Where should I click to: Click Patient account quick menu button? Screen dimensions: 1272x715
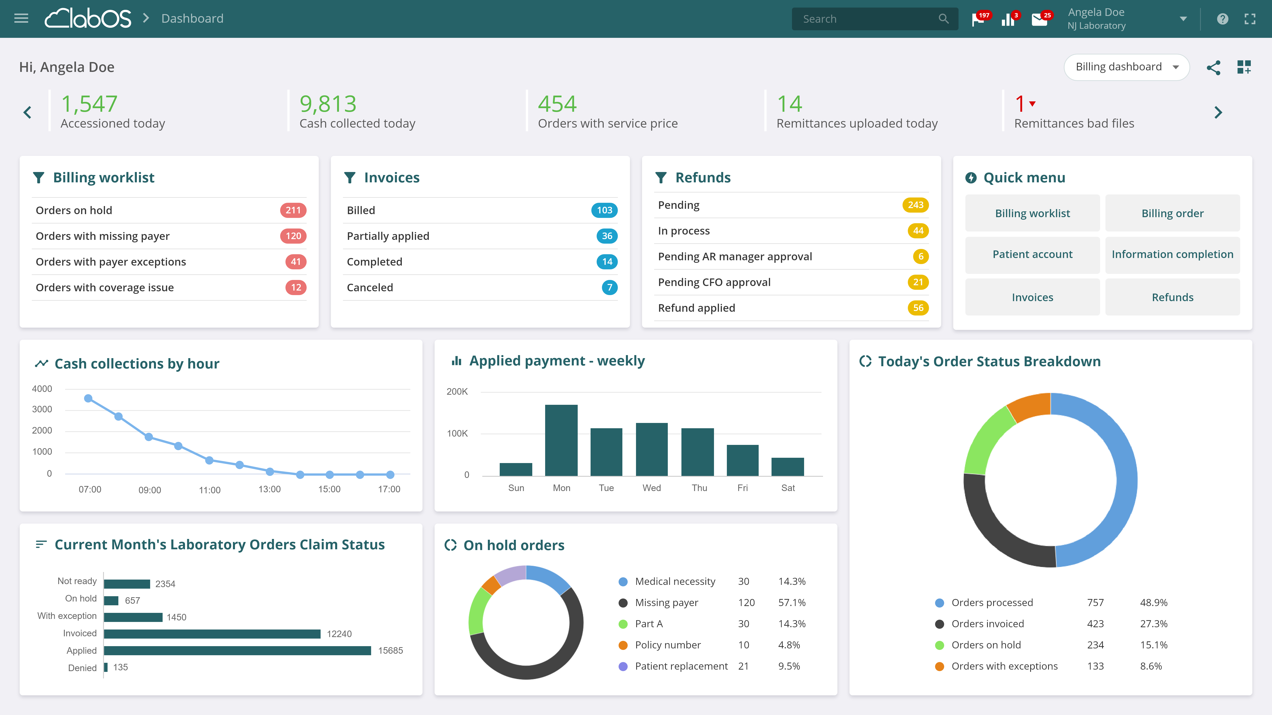[1032, 255]
